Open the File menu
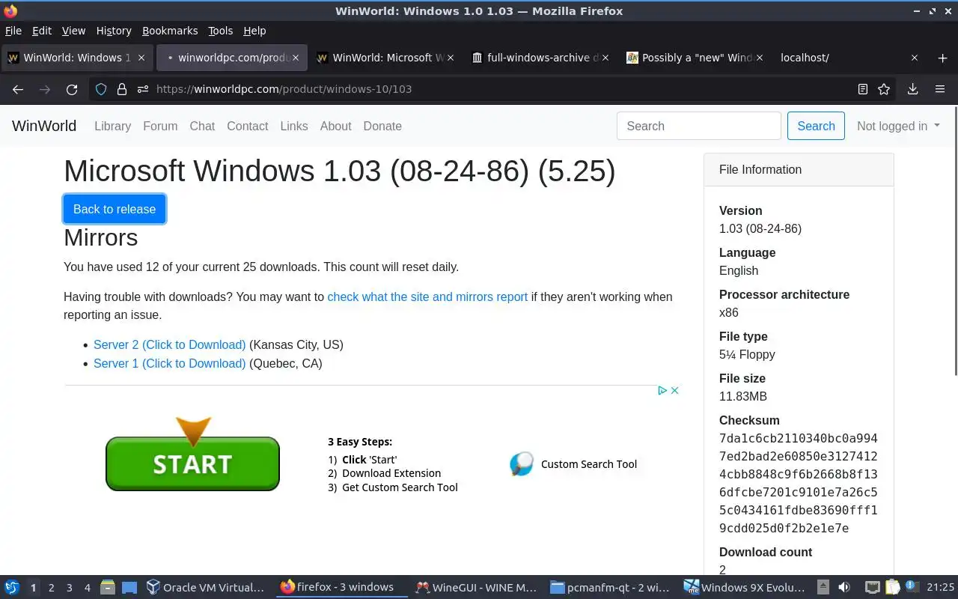Viewport: 958px width, 599px height. pos(13,31)
